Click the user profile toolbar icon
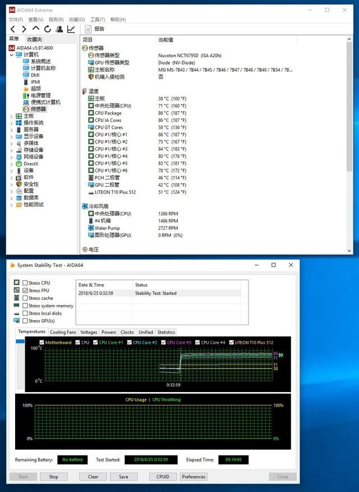This screenshot has height=492, width=359. point(59,29)
